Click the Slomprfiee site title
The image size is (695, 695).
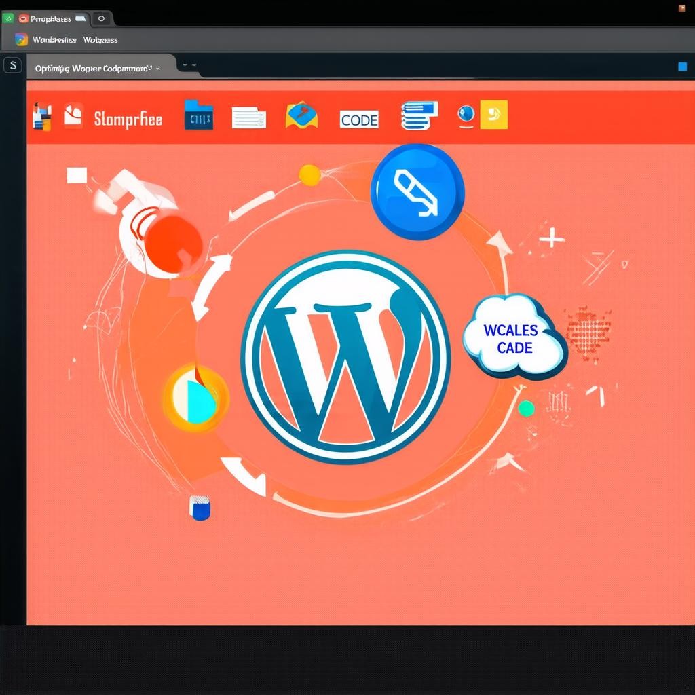(x=128, y=119)
